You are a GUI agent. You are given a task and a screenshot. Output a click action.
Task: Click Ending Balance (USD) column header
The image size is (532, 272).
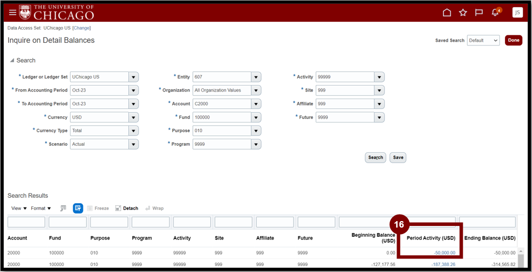(x=490, y=238)
